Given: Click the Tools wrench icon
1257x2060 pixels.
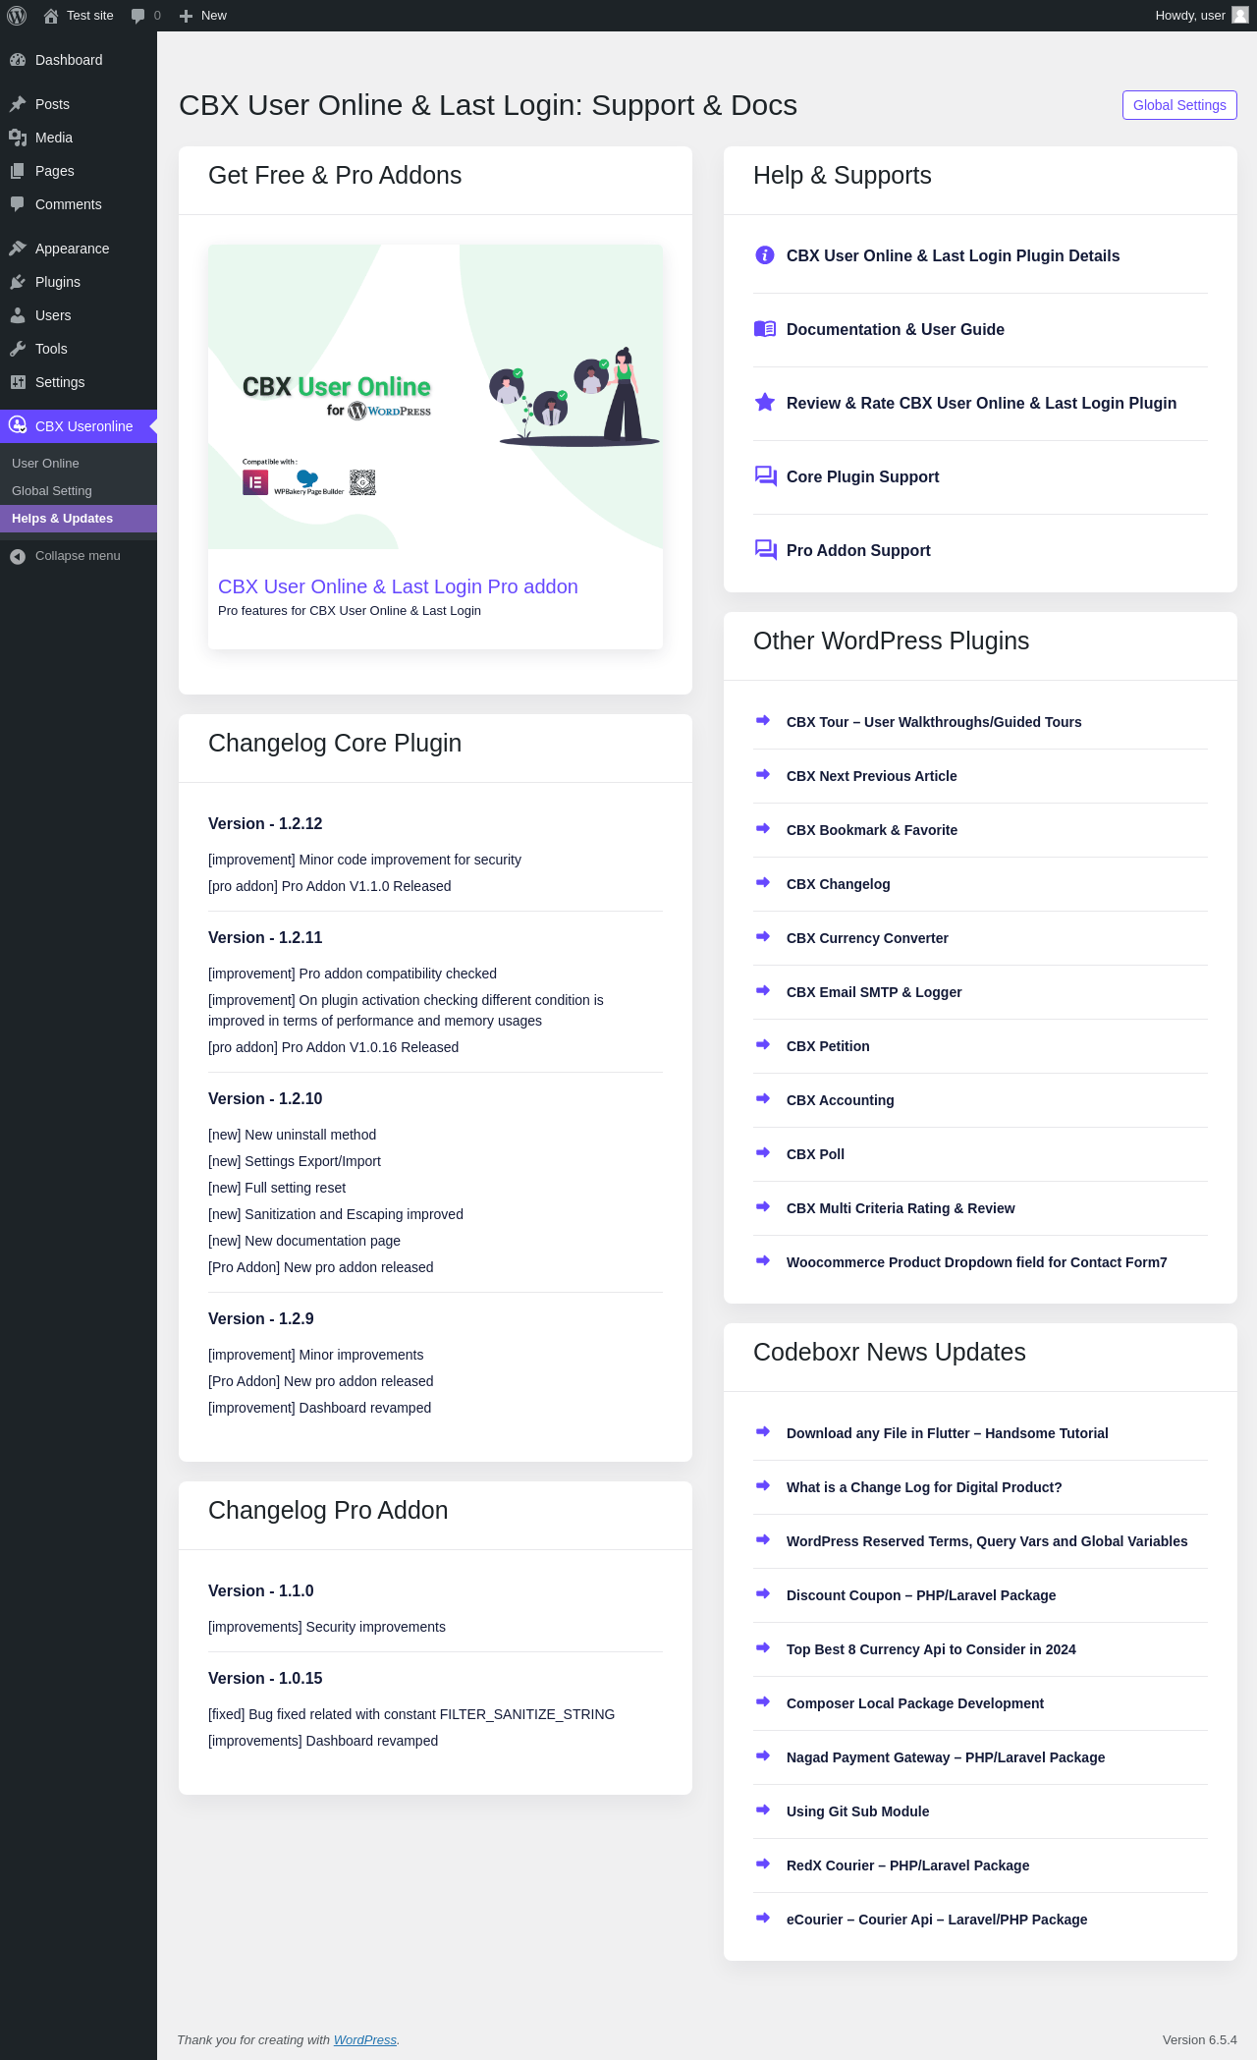Looking at the screenshot, I should pos(18,349).
